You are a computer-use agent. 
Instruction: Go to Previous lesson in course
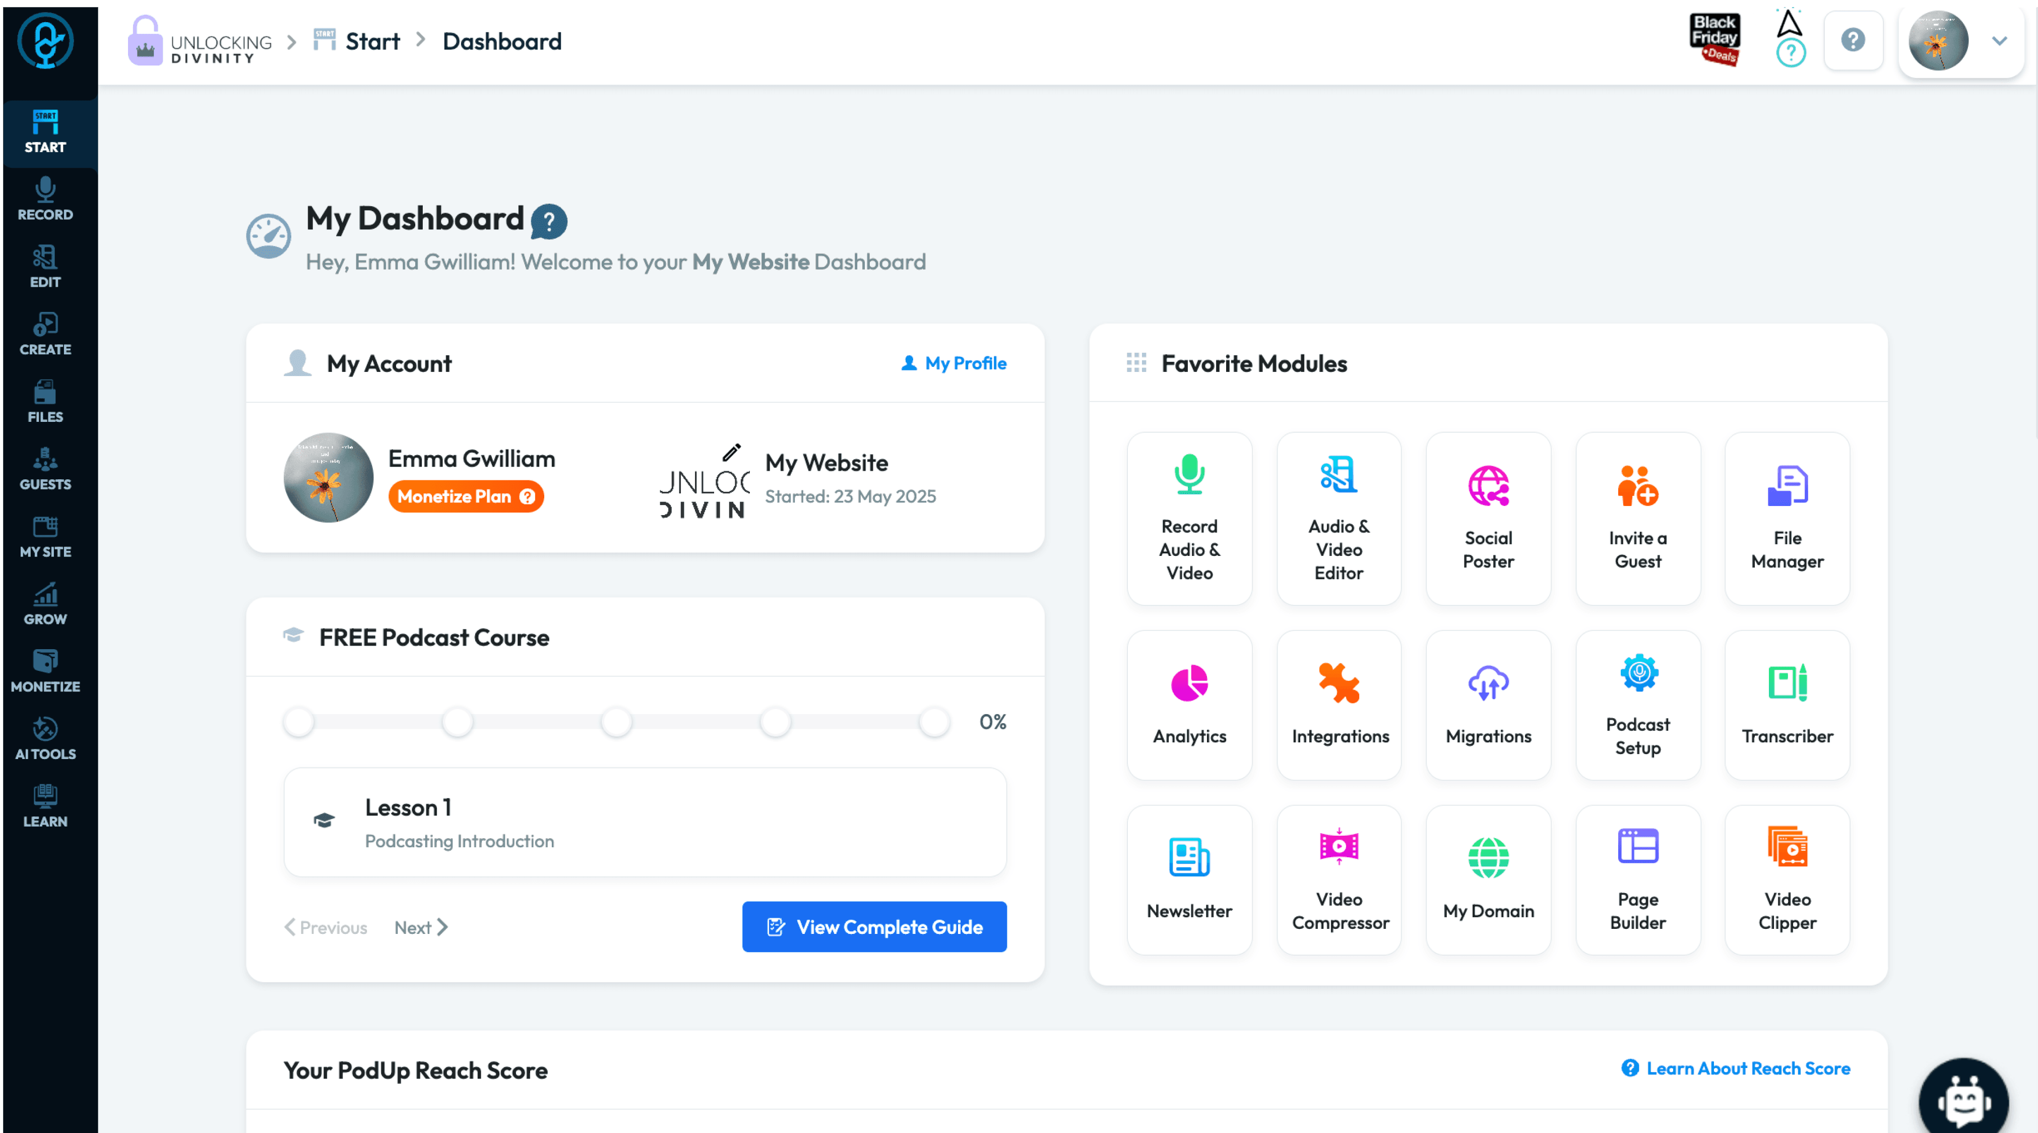[x=326, y=927]
